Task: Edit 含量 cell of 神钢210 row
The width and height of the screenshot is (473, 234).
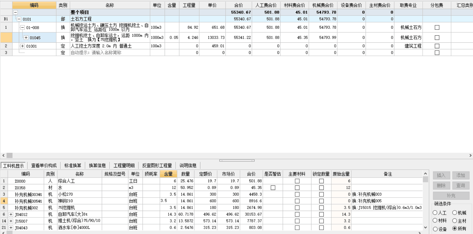Action: coord(168,201)
